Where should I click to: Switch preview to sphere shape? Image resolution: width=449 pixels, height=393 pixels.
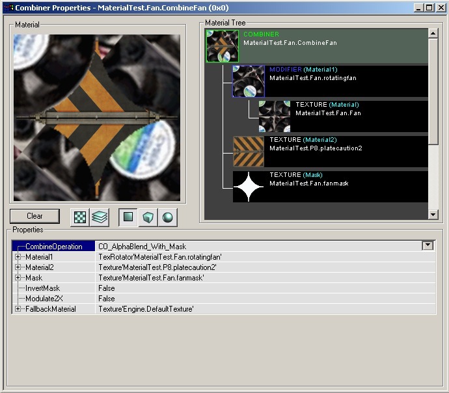168,217
